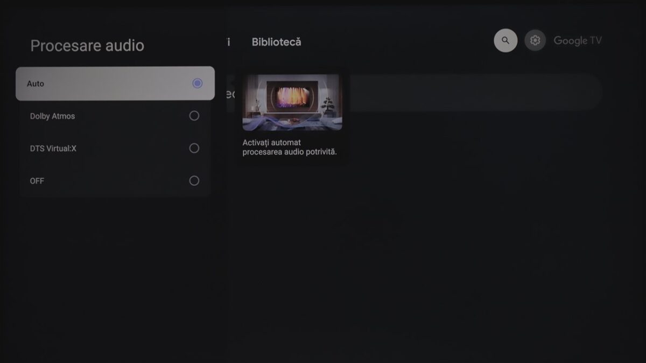Viewport: 646px width, 363px height.
Task: Open search with the magnifier icon
Action: [505, 40]
